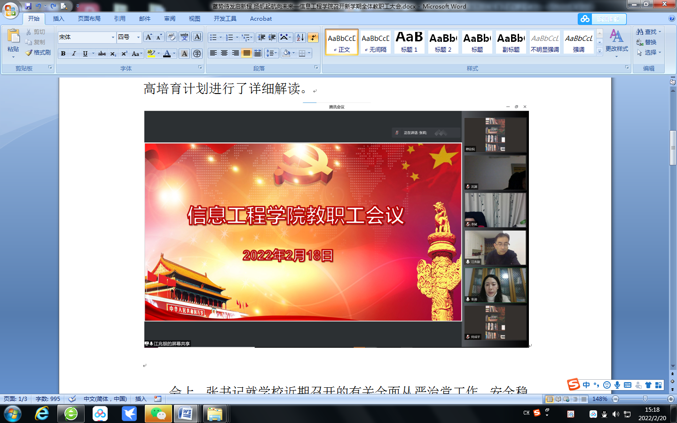Open WeChat from the Windows taskbar
The width and height of the screenshot is (677, 423).
point(158,414)
